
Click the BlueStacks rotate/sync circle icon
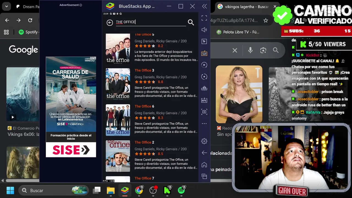click(204, 77)
